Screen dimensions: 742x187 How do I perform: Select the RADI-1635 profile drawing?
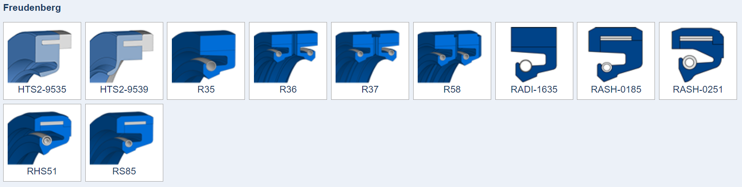click(534, 54)
